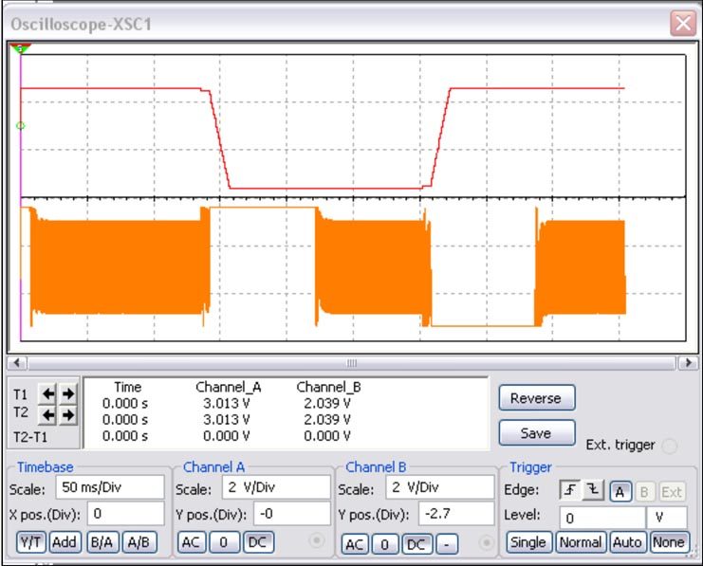
Task: Move cursor T1 right with arrow
Action: 66,393
